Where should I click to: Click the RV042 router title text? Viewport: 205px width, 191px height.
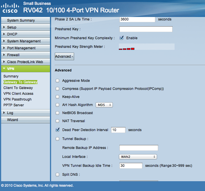pos(71,10)
